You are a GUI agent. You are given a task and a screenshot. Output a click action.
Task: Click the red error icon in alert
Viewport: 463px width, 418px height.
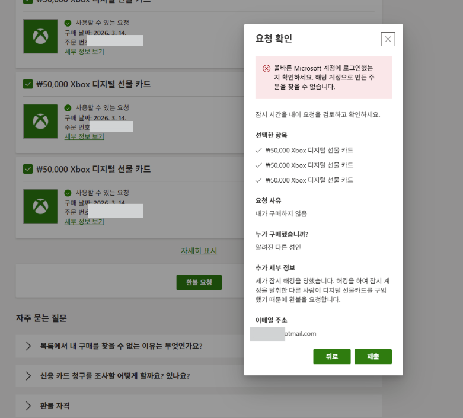pyautogui.click(x=266, y=69)
